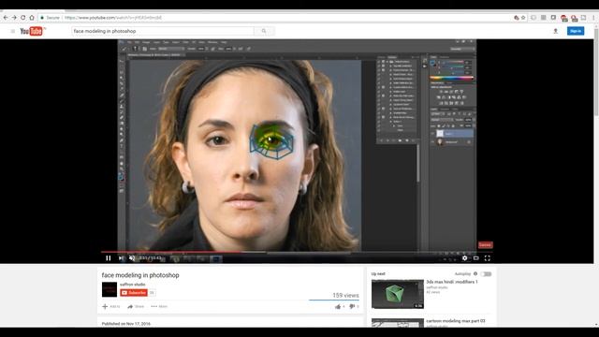
Task: Toggle the Autoplay switch
Action: 486,274
